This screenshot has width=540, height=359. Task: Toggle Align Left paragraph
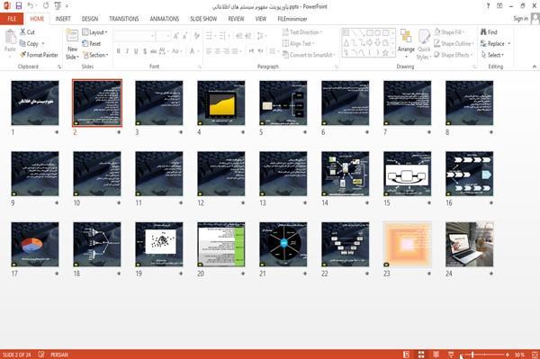pos(209,51)
